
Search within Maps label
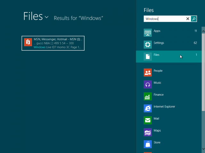tap(157, 130)
